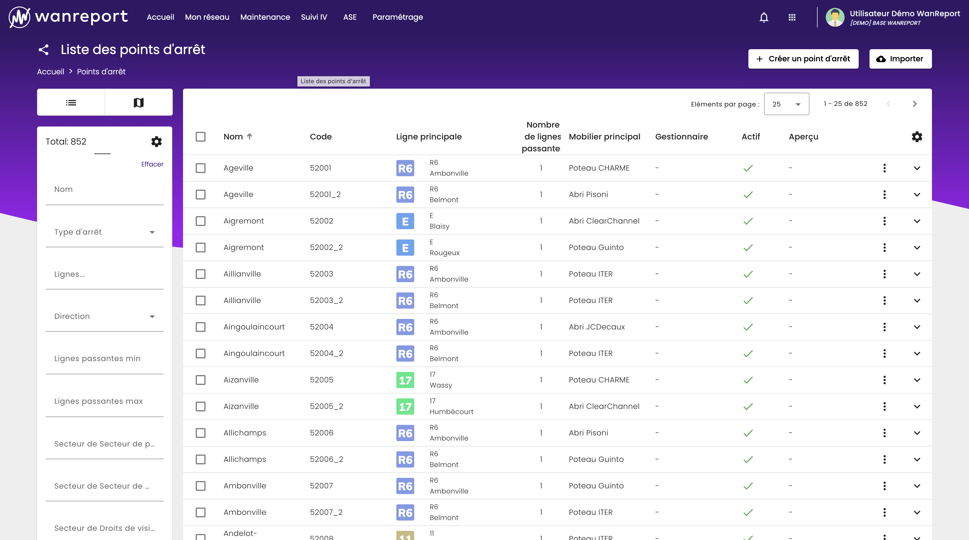
Task: Open the kebab menu on the Aizanville row
Action: coord(885,380)
